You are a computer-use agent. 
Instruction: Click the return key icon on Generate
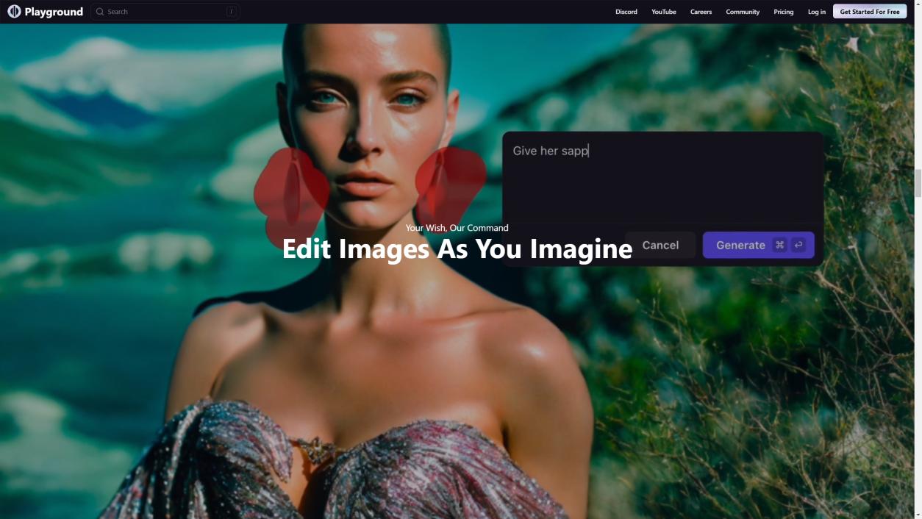798,246
